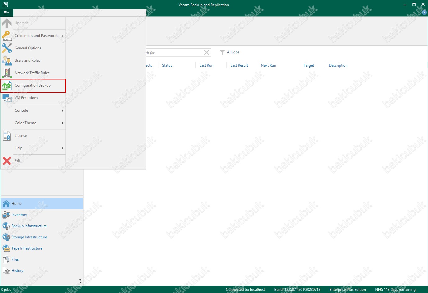Click the Home house icon
The height and width of the screenshot is (293, 428).
click(x=6, y=204)
